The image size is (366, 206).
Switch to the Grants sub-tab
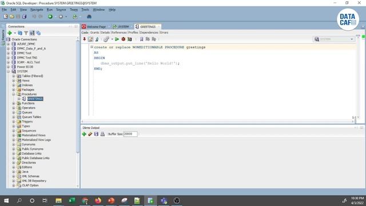pos(94,33)
